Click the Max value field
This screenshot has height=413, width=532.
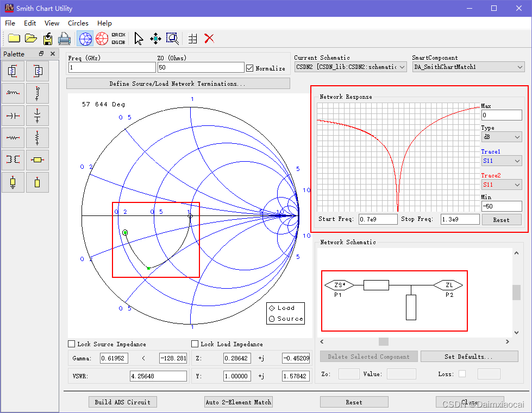click(502, 115)
